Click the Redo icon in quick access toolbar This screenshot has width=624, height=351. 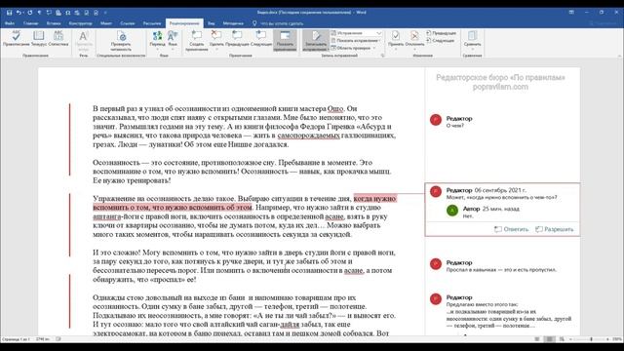29,13
